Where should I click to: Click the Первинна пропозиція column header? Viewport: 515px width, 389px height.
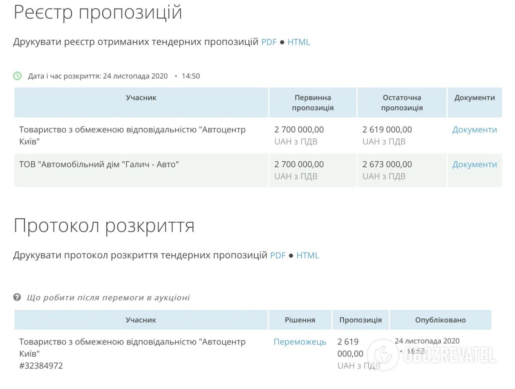point(312,103)
